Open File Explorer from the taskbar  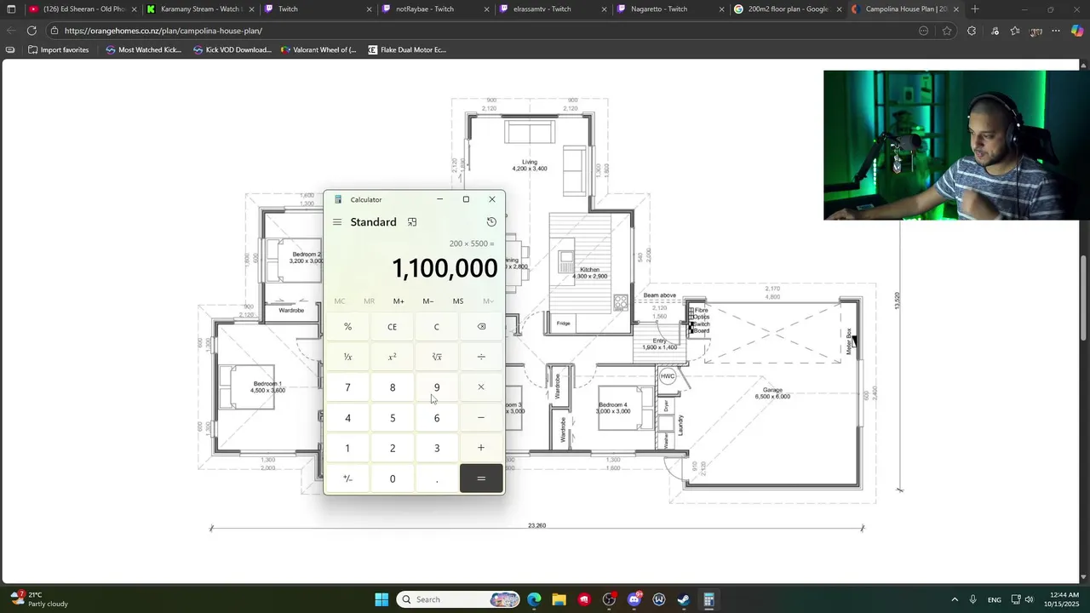tap(559, 599)
